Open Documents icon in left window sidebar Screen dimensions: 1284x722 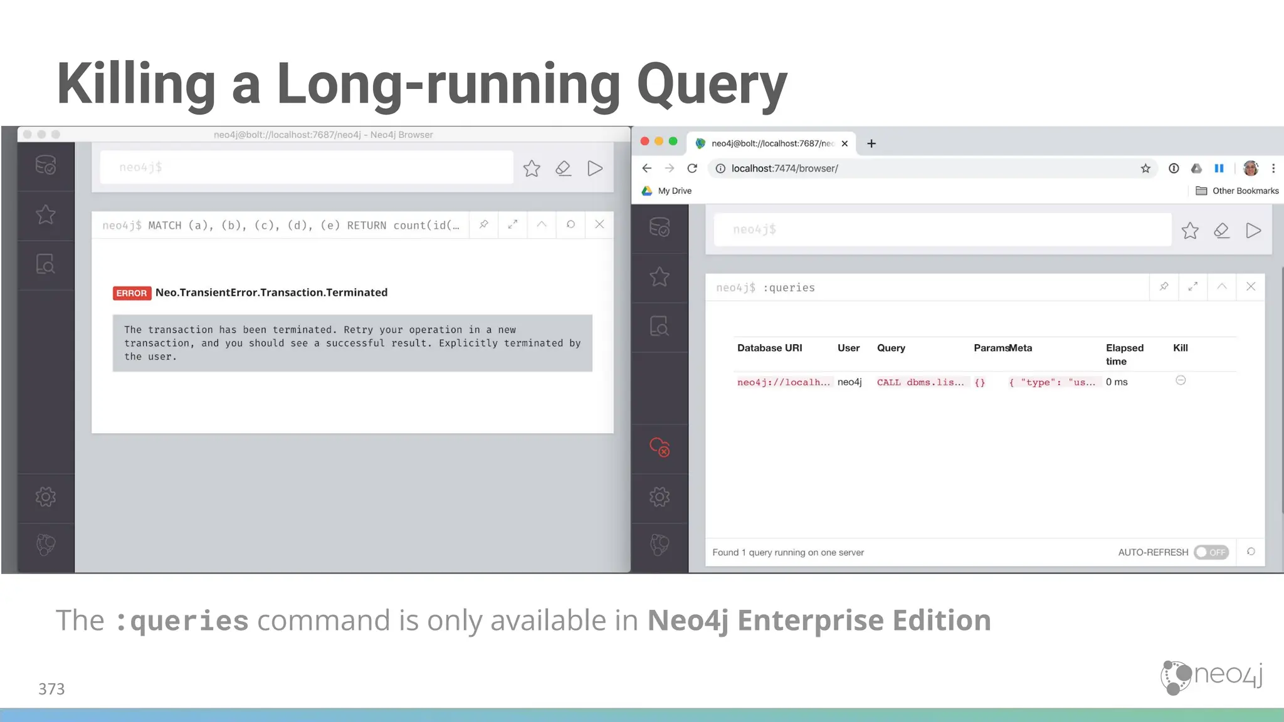[x=46, y=264]
